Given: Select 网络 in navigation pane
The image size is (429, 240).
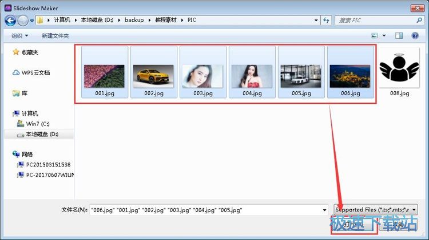Looking at the screenshot, I should coord(27,154).
